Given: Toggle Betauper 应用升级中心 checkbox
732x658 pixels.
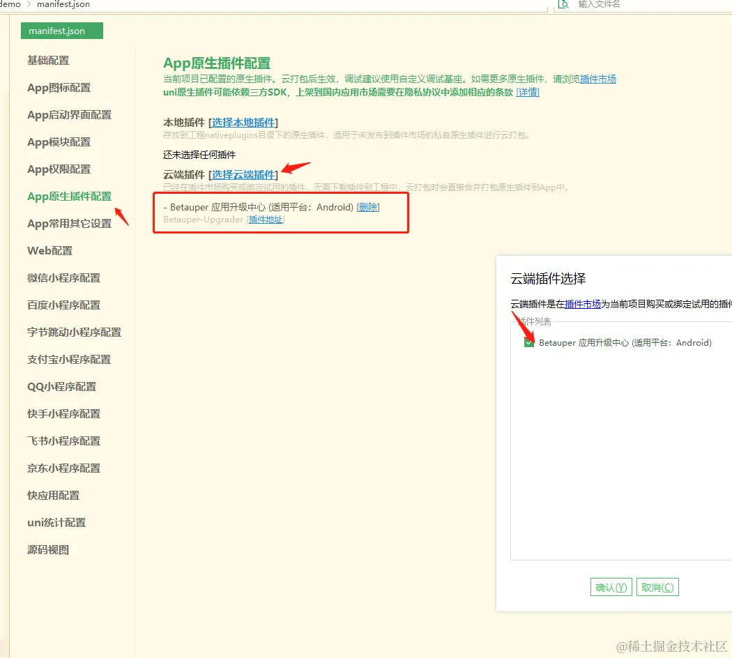Looking at the screenshot, I should point(529,343).
